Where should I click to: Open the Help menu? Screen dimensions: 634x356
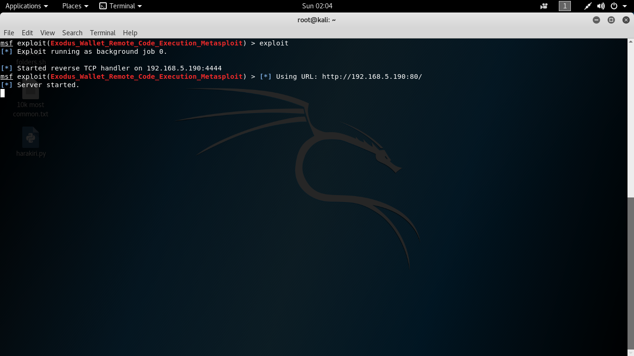130,33
